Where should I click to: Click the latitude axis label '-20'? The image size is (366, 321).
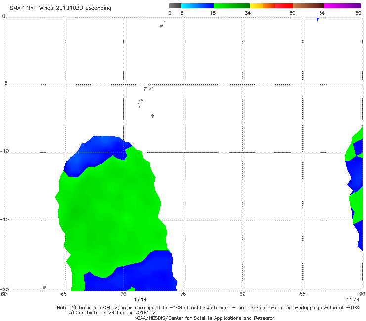click(x=4, y=289)
